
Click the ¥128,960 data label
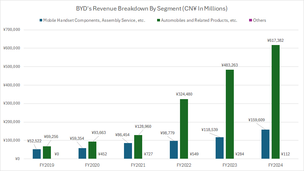point(143,126)
